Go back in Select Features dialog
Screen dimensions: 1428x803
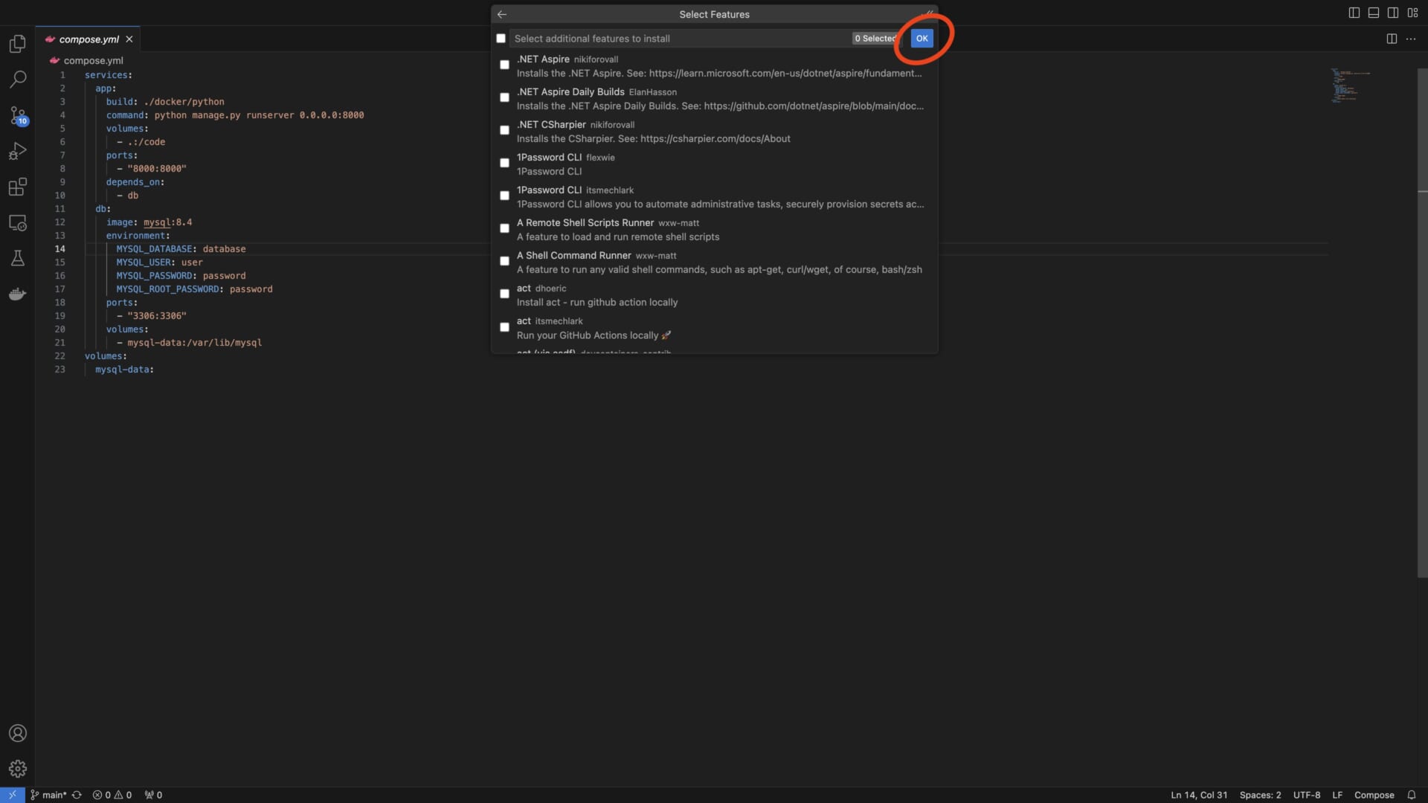tap(502, 14)
